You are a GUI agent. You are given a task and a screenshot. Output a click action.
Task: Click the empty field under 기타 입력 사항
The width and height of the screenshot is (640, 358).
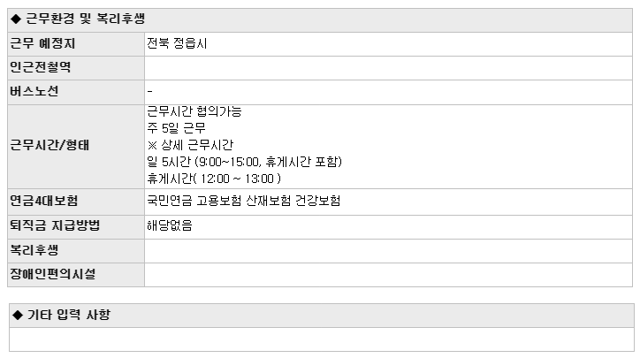322,339
